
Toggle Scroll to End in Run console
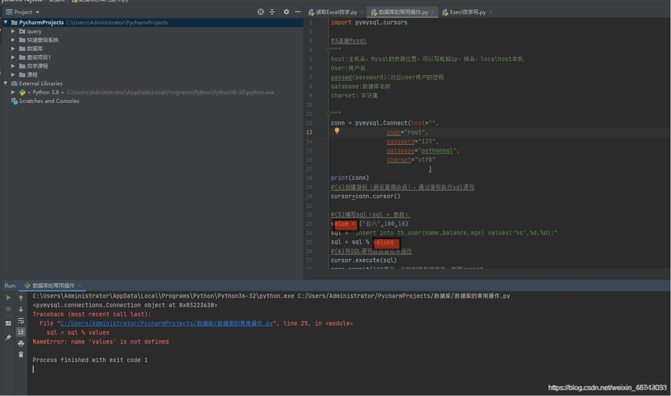point(21,332)
